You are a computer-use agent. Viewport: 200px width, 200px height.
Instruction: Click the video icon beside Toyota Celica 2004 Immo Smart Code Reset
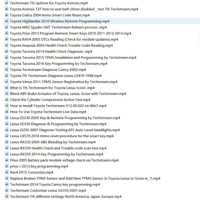[x=6, y=15]
